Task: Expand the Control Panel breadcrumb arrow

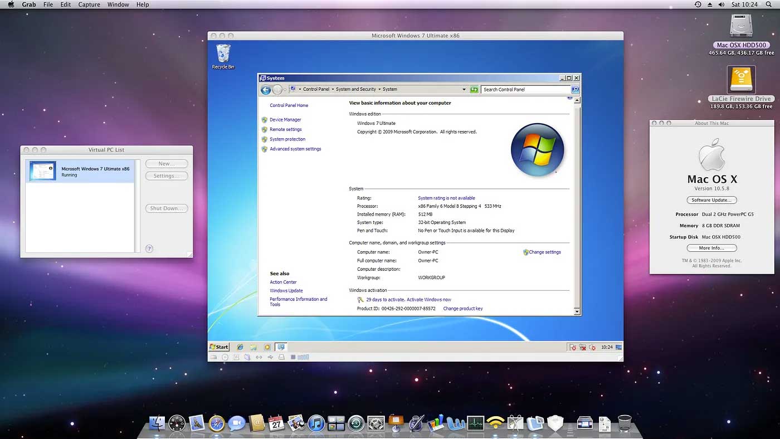Action: 333,89
